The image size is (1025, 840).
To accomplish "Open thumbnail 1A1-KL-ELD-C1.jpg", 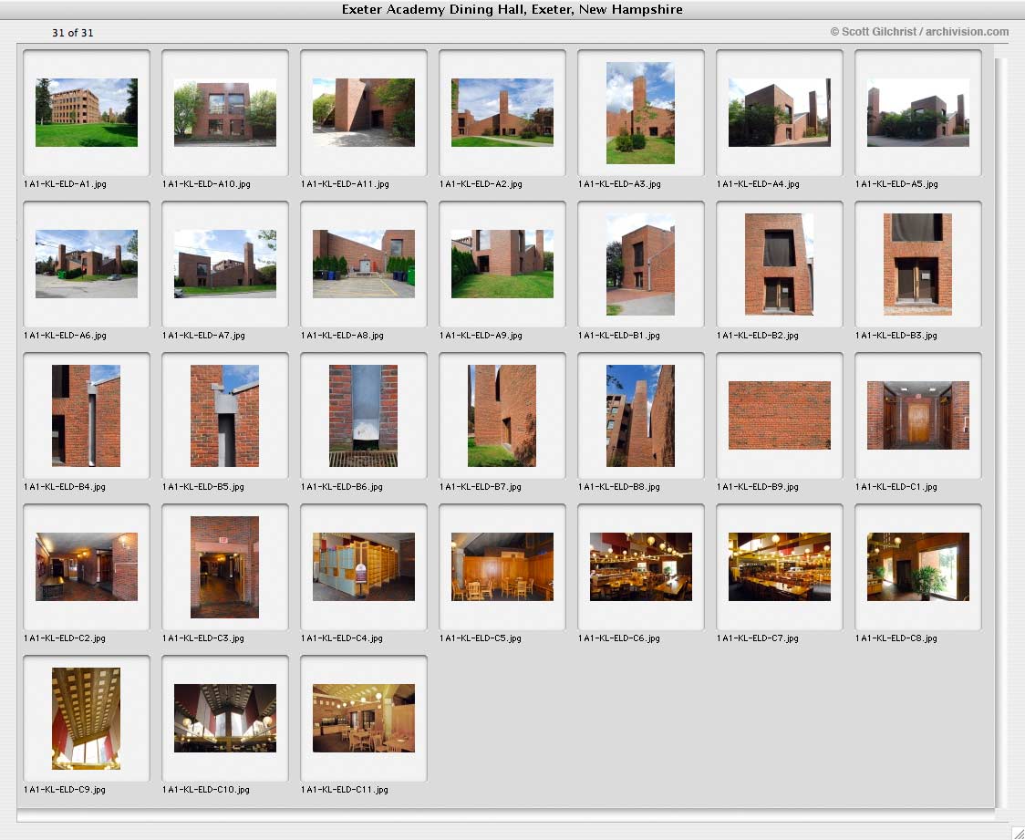I will [917, 416].
